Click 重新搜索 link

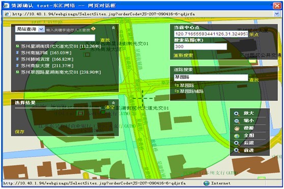coord(183,55)
